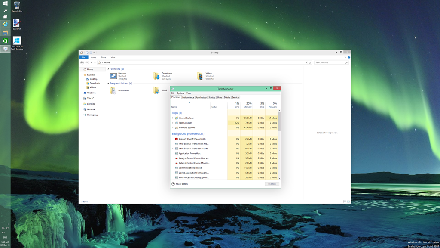The image size is (440, 248).
Task: Switch to the Performance tab
Action: [188, 97]
